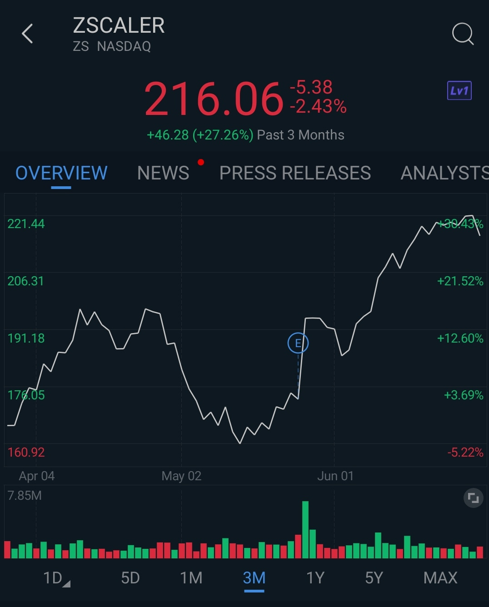This screenshot has width=489, height=607.
Task: Open the search magnifier icon
Action: (x=463, y=34)
